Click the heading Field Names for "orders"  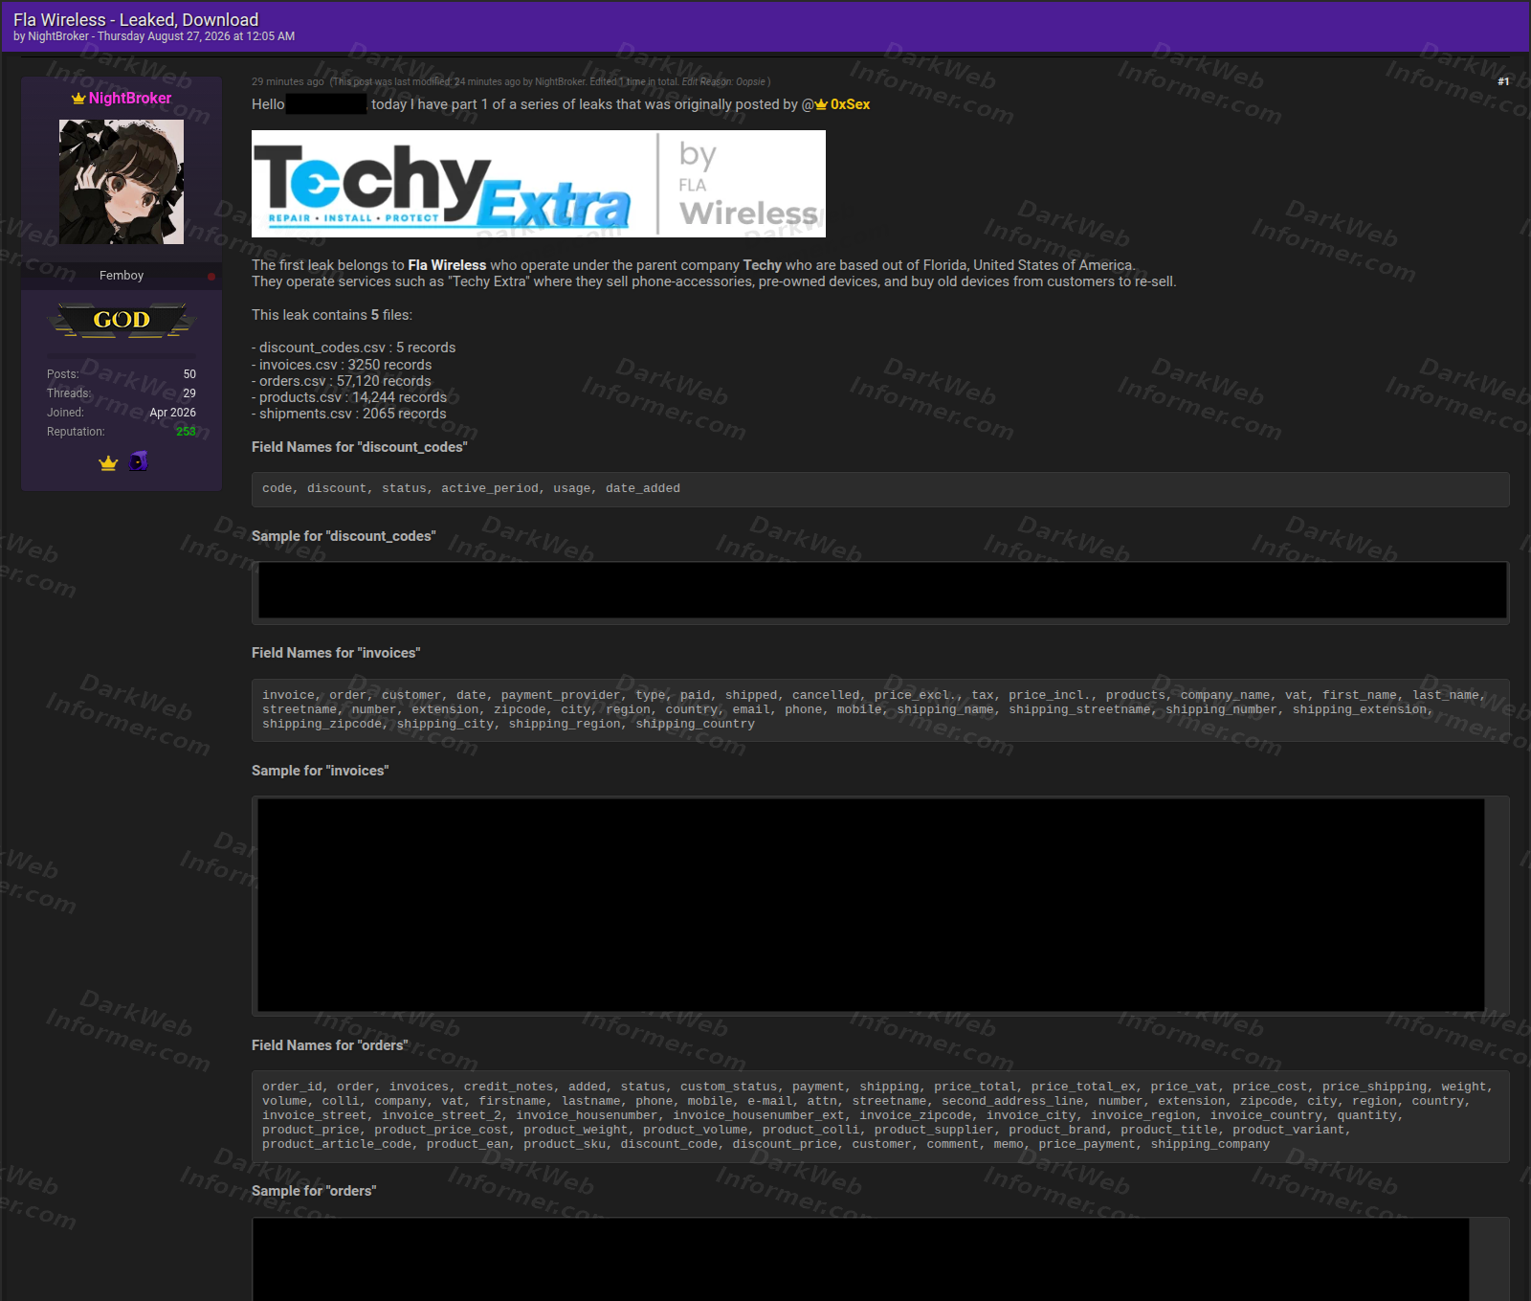330,1045
